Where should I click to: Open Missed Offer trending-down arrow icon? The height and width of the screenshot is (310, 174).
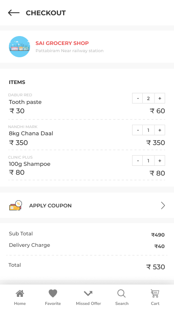click(x=88, y=293)
